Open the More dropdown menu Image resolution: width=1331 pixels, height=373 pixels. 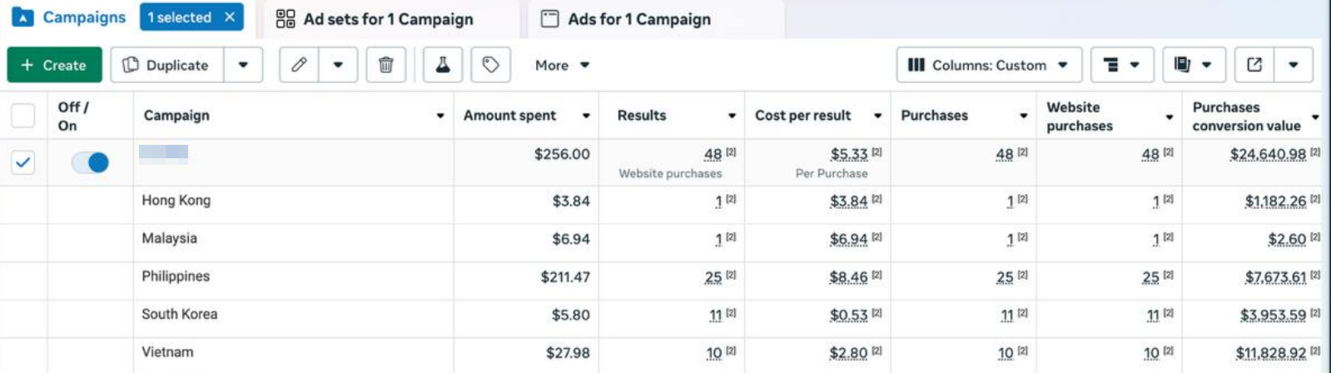[562, 65]
